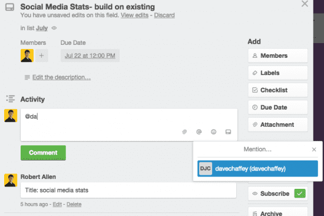Viewport: 324px width, 216px height.
Task: Click the Activity list icon
Action: [x=11, y=99]
